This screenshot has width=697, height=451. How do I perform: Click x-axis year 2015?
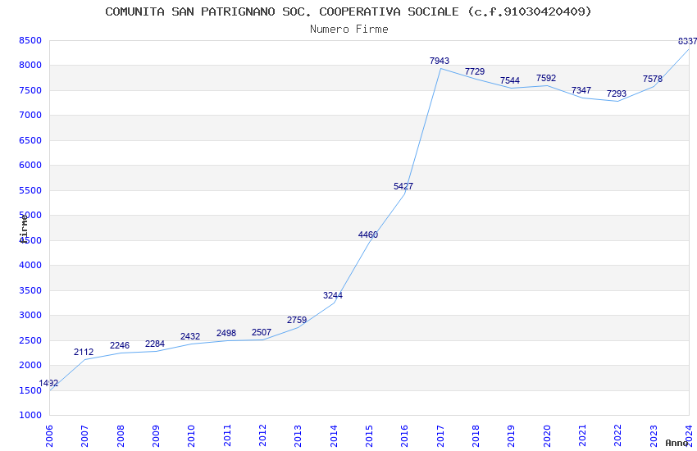tap(369, 435)
